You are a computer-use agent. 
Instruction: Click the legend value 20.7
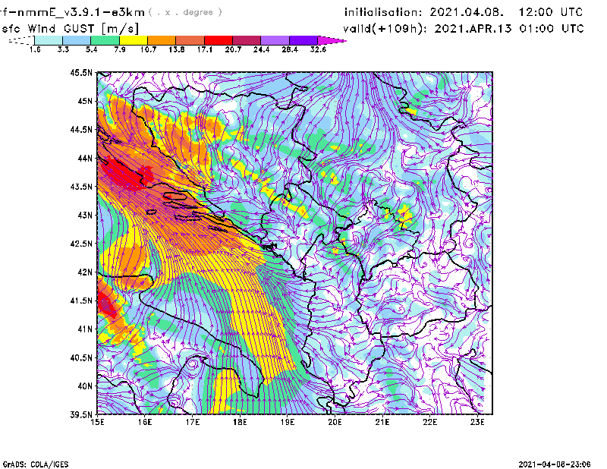233,49
